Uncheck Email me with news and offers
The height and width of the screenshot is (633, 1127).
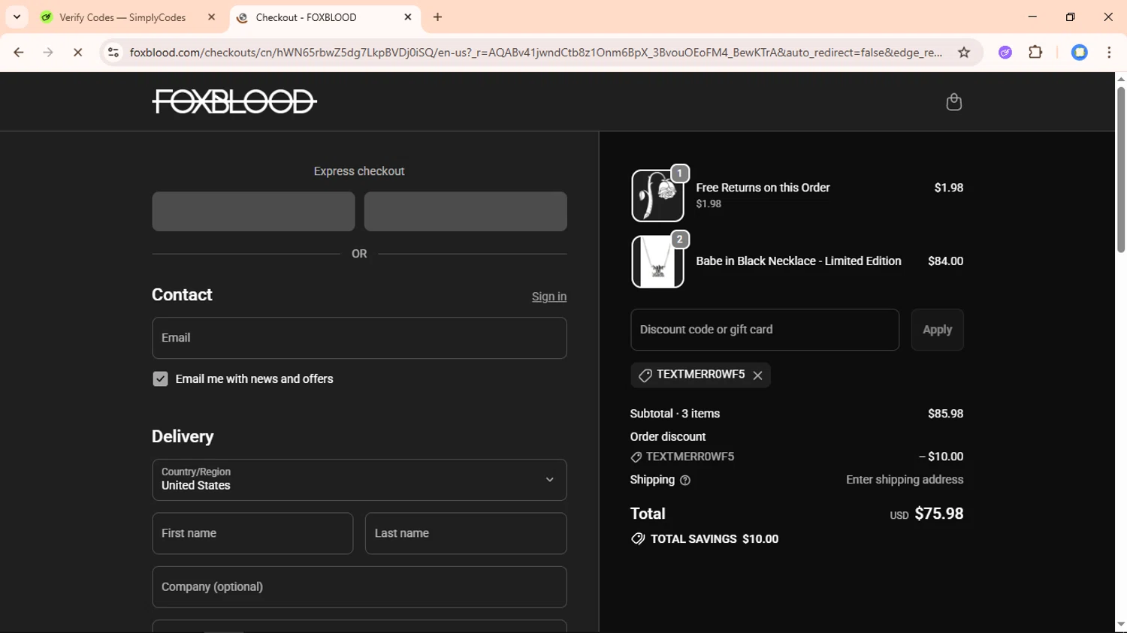point(160,379)
